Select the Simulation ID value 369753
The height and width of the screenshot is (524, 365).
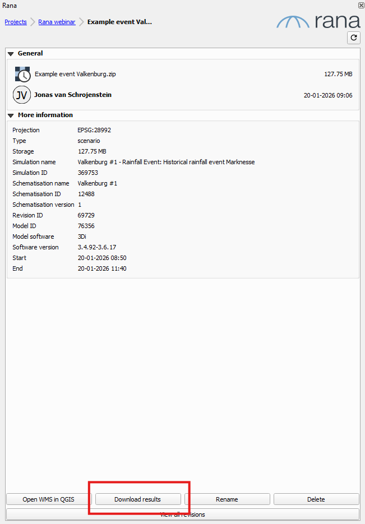(x=88, y=173)
